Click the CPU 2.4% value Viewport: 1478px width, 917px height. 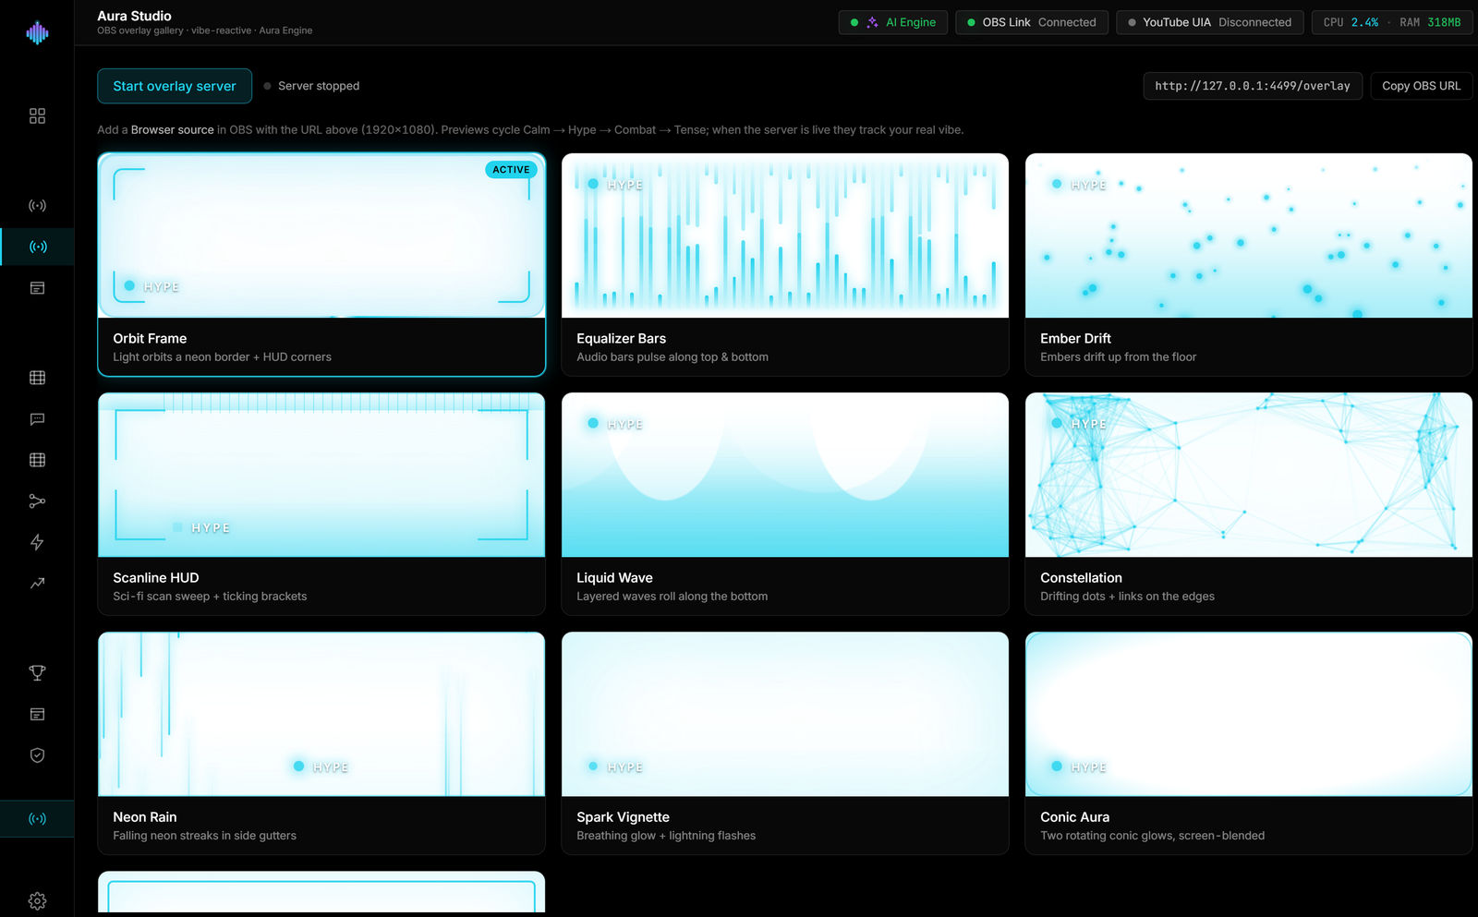[1364, 22]
